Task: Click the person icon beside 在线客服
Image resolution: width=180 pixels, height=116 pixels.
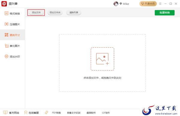Action: point(26,112)
